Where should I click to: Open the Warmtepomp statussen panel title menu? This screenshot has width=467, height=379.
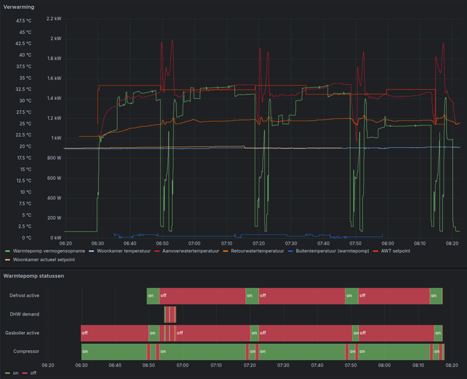coord(34,276)
